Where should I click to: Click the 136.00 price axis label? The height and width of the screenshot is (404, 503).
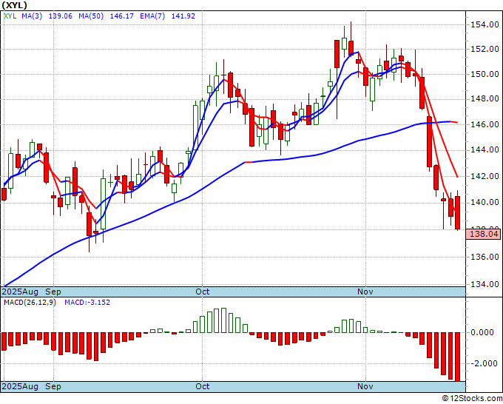click(485, 257)
